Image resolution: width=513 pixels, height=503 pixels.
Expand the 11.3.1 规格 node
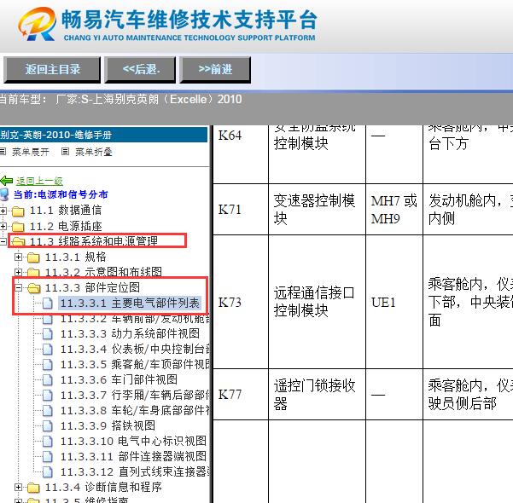click(x=18, y=257)
